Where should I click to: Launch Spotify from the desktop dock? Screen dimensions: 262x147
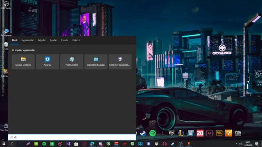pyautogui.click(x=152, y=133)
